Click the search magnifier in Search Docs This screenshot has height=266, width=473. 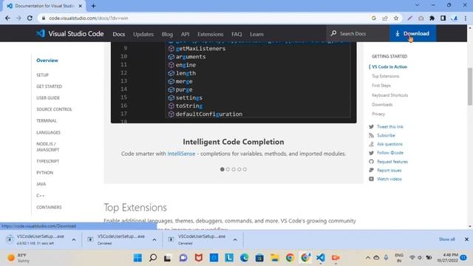(333, 33)
